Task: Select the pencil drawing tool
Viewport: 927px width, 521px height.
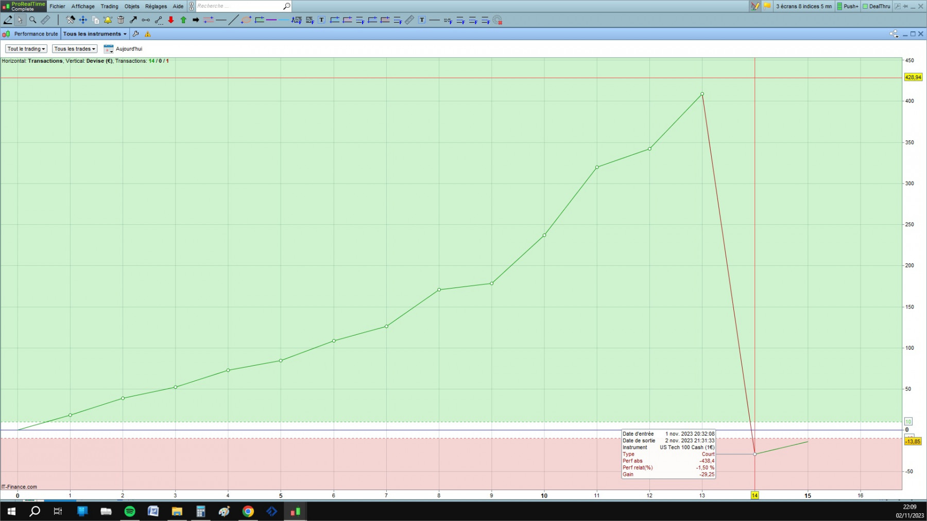Action: coord(8,20)
